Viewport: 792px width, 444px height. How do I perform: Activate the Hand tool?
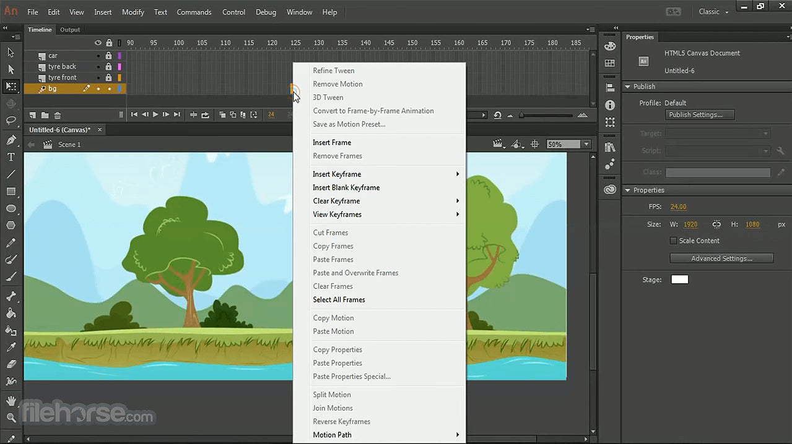[x=11, y=400]
